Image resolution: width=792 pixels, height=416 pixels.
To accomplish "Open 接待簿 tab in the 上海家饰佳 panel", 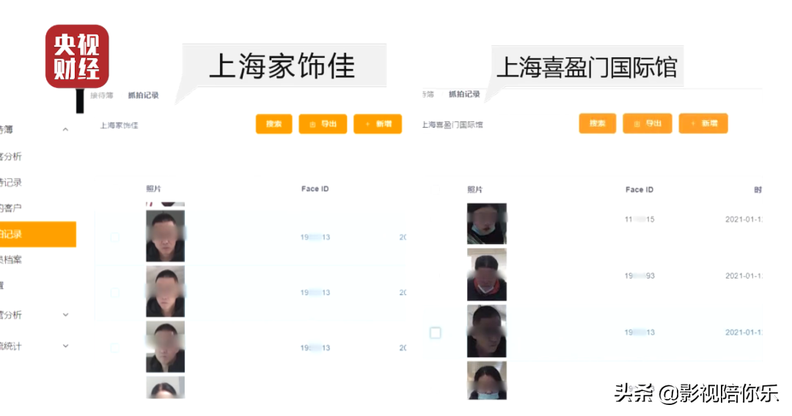I will pyautogui.click(x=102, y=95).
